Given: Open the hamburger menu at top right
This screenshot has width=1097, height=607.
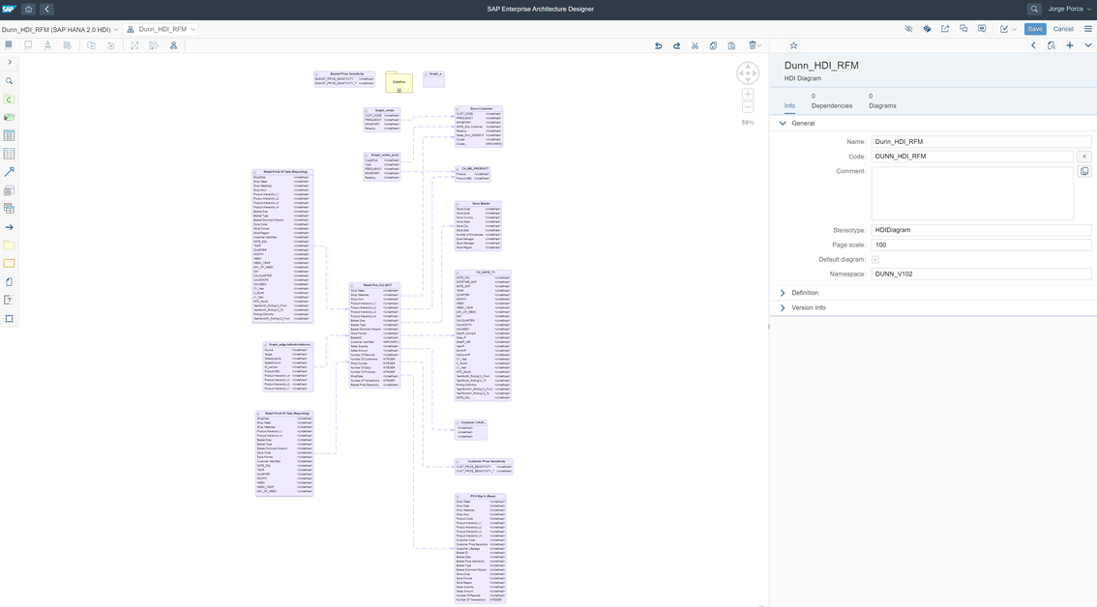Looking at the screenshot, I should 1087,29.
